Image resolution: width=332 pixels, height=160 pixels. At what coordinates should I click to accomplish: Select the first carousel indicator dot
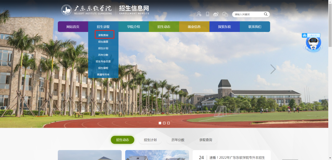tap(160, 123)
